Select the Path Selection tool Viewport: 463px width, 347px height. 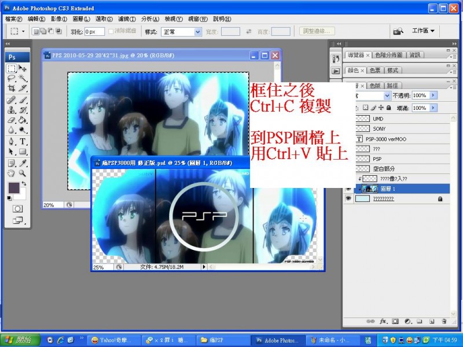[x=12, y=152]
